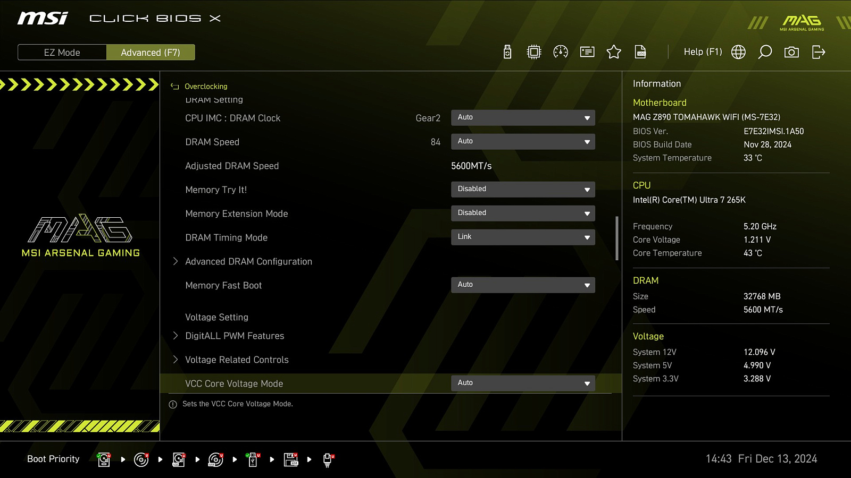Open the VCC Core Voltage Mode dropdown
This screenshot has width=851, height=478.
pyautogui.click(x=523, y=383)
